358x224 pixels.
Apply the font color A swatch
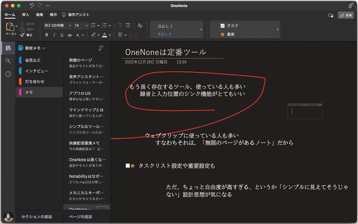(x=104, y=35)
